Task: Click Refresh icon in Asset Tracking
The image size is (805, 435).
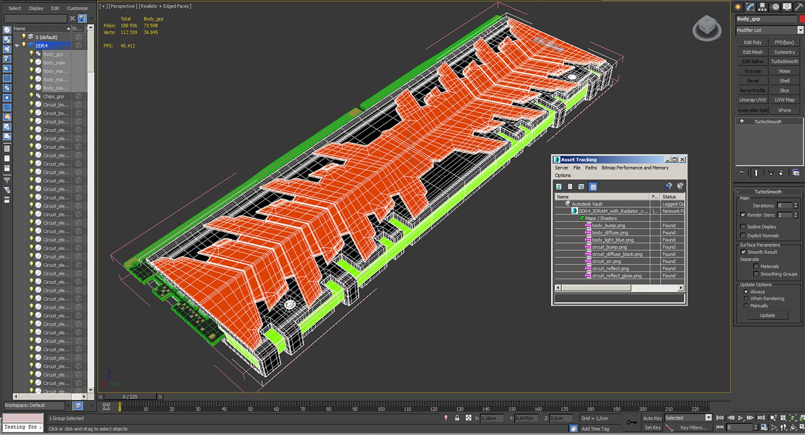Action: click(x=559, y=186)
